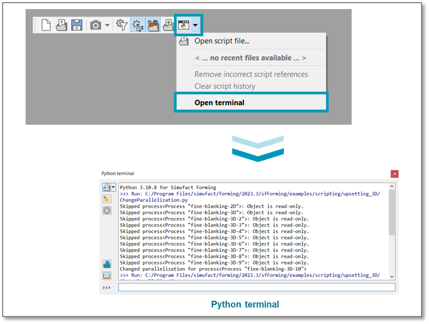The width and height of the screenshot is (429, 324).
Task: Expand the Python script dropdown arrow
Action: click(196, 25)
